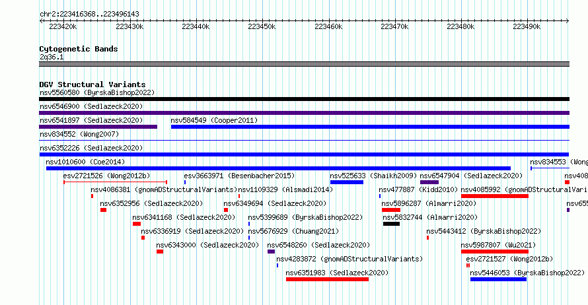Click the blue bar under nsv1010600 (Coe2014)
Screen dimensions: 588x305
click(x=278, y=168)
